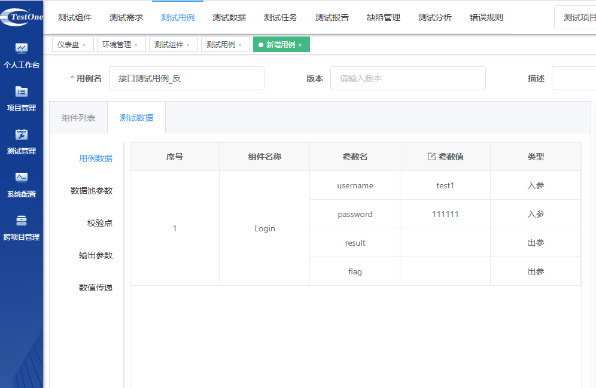The width and height of the screenshot is (596, 388).
Task: Open the 测试项目 dropdown at top right
Action: [x=577, y=17]
